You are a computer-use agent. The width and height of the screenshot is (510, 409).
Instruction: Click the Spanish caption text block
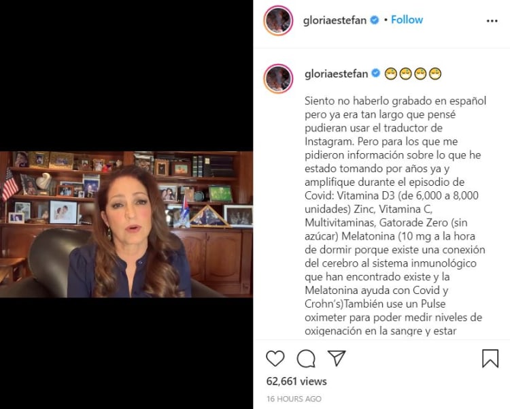[x=395, y=216]
